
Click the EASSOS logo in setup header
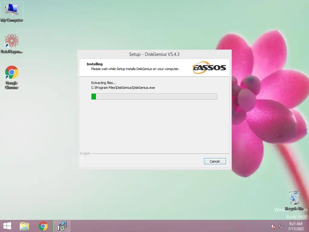pos(209,68)
